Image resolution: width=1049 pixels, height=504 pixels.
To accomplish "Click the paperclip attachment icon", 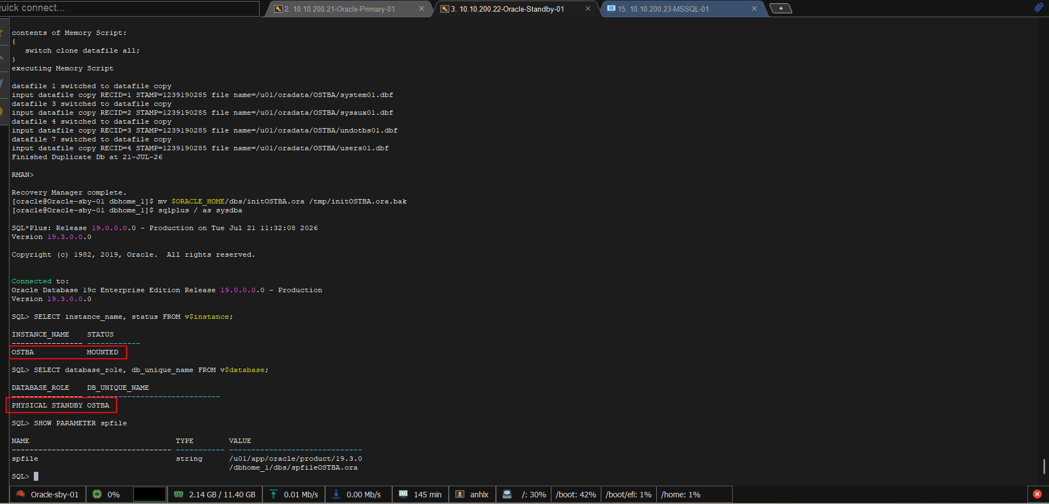I will point(1038,7).
